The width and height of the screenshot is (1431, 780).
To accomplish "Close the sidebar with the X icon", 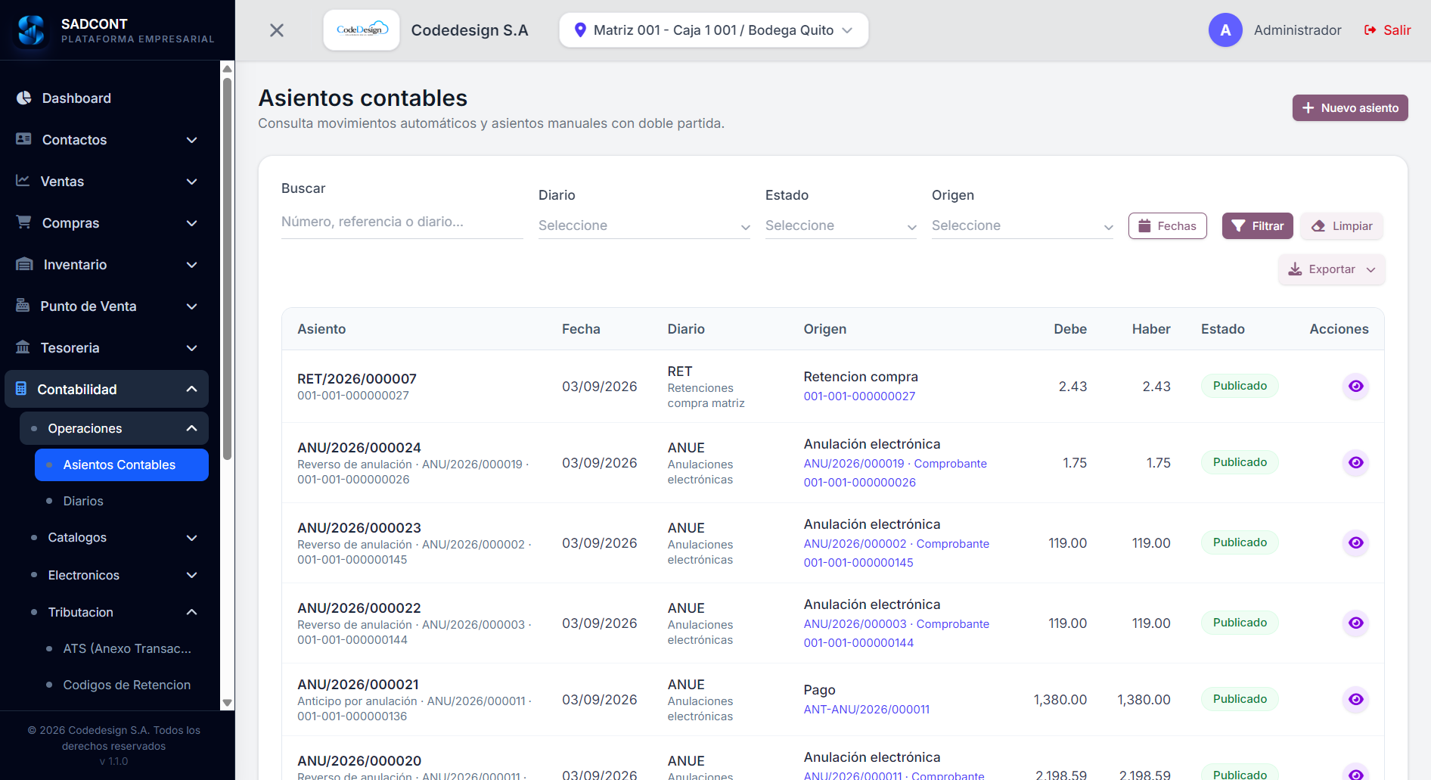I will pyautogui.click(x=277, y=30).
